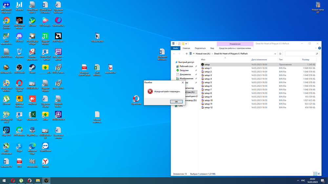This screenshot has width=328, height=184.
Task: Launch OBS Studio from desktop
Action: [x=19, y=67]
